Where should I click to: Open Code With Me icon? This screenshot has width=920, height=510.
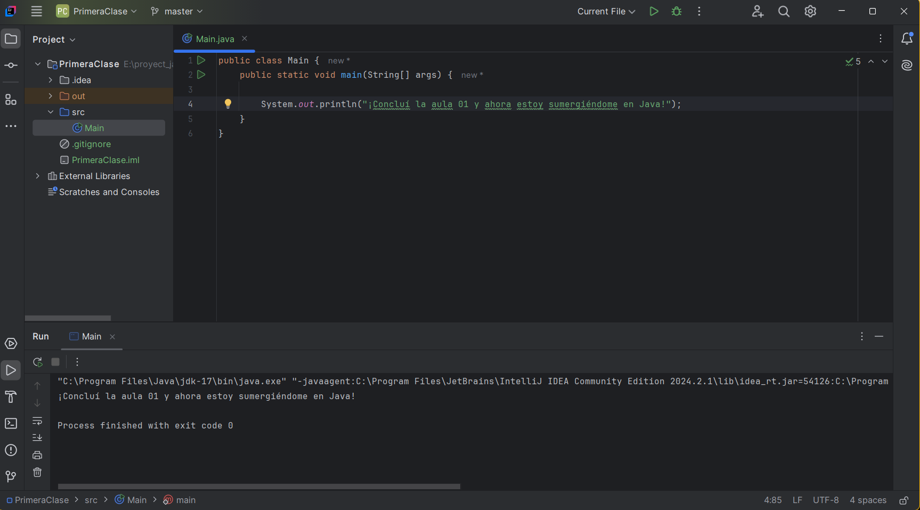pos(758,11)
